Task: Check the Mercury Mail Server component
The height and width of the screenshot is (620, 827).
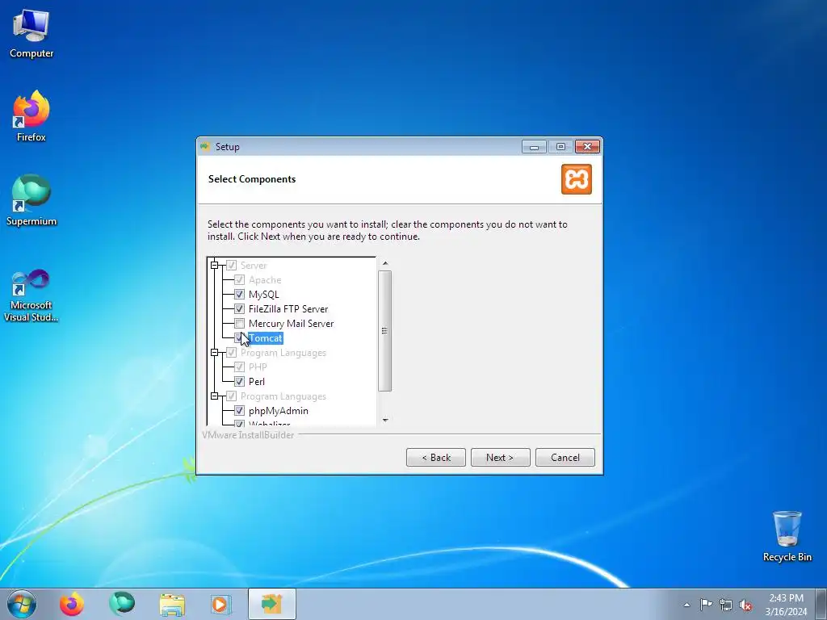Action: click(x=239, y=323)
